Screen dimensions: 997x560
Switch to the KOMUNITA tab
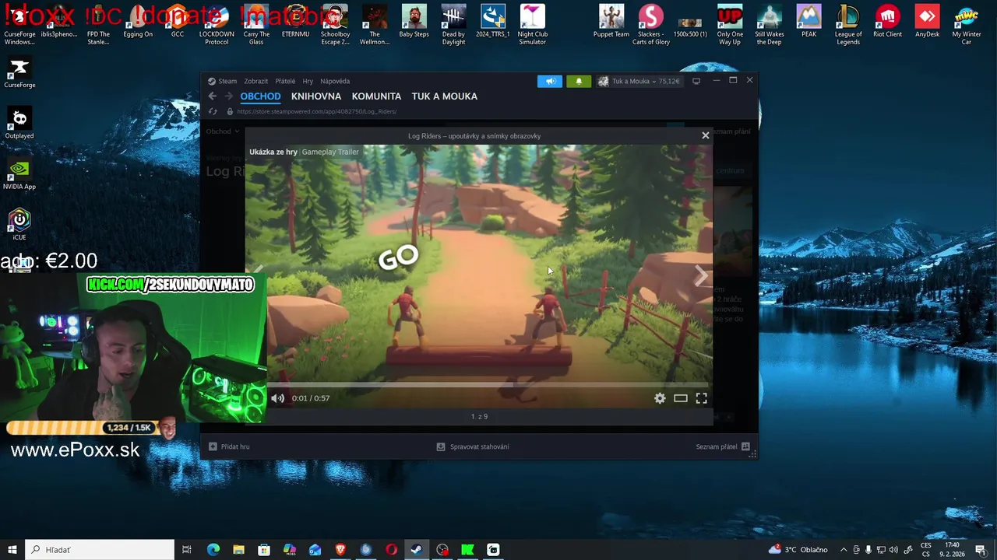376,96
